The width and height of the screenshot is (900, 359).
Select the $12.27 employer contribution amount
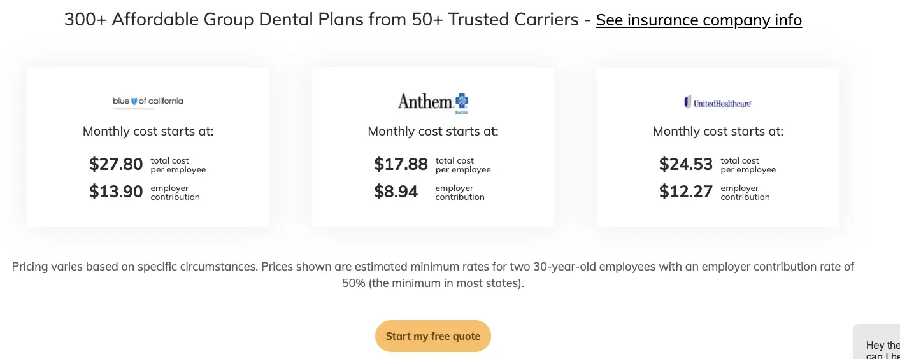click(685, 192)
